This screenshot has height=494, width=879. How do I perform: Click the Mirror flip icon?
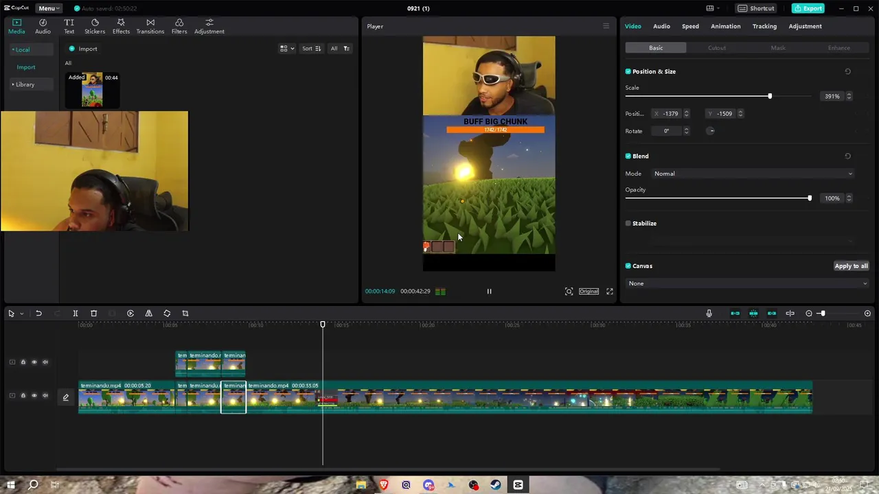click(148, 314)
